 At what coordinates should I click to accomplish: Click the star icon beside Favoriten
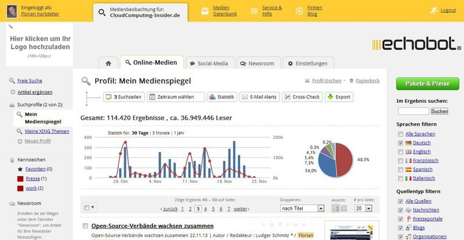point(20,169)
